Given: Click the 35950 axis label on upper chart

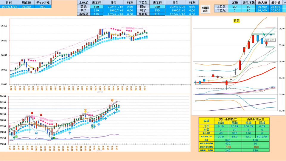Looking at the screenshot, I should (x=4, y=84).
